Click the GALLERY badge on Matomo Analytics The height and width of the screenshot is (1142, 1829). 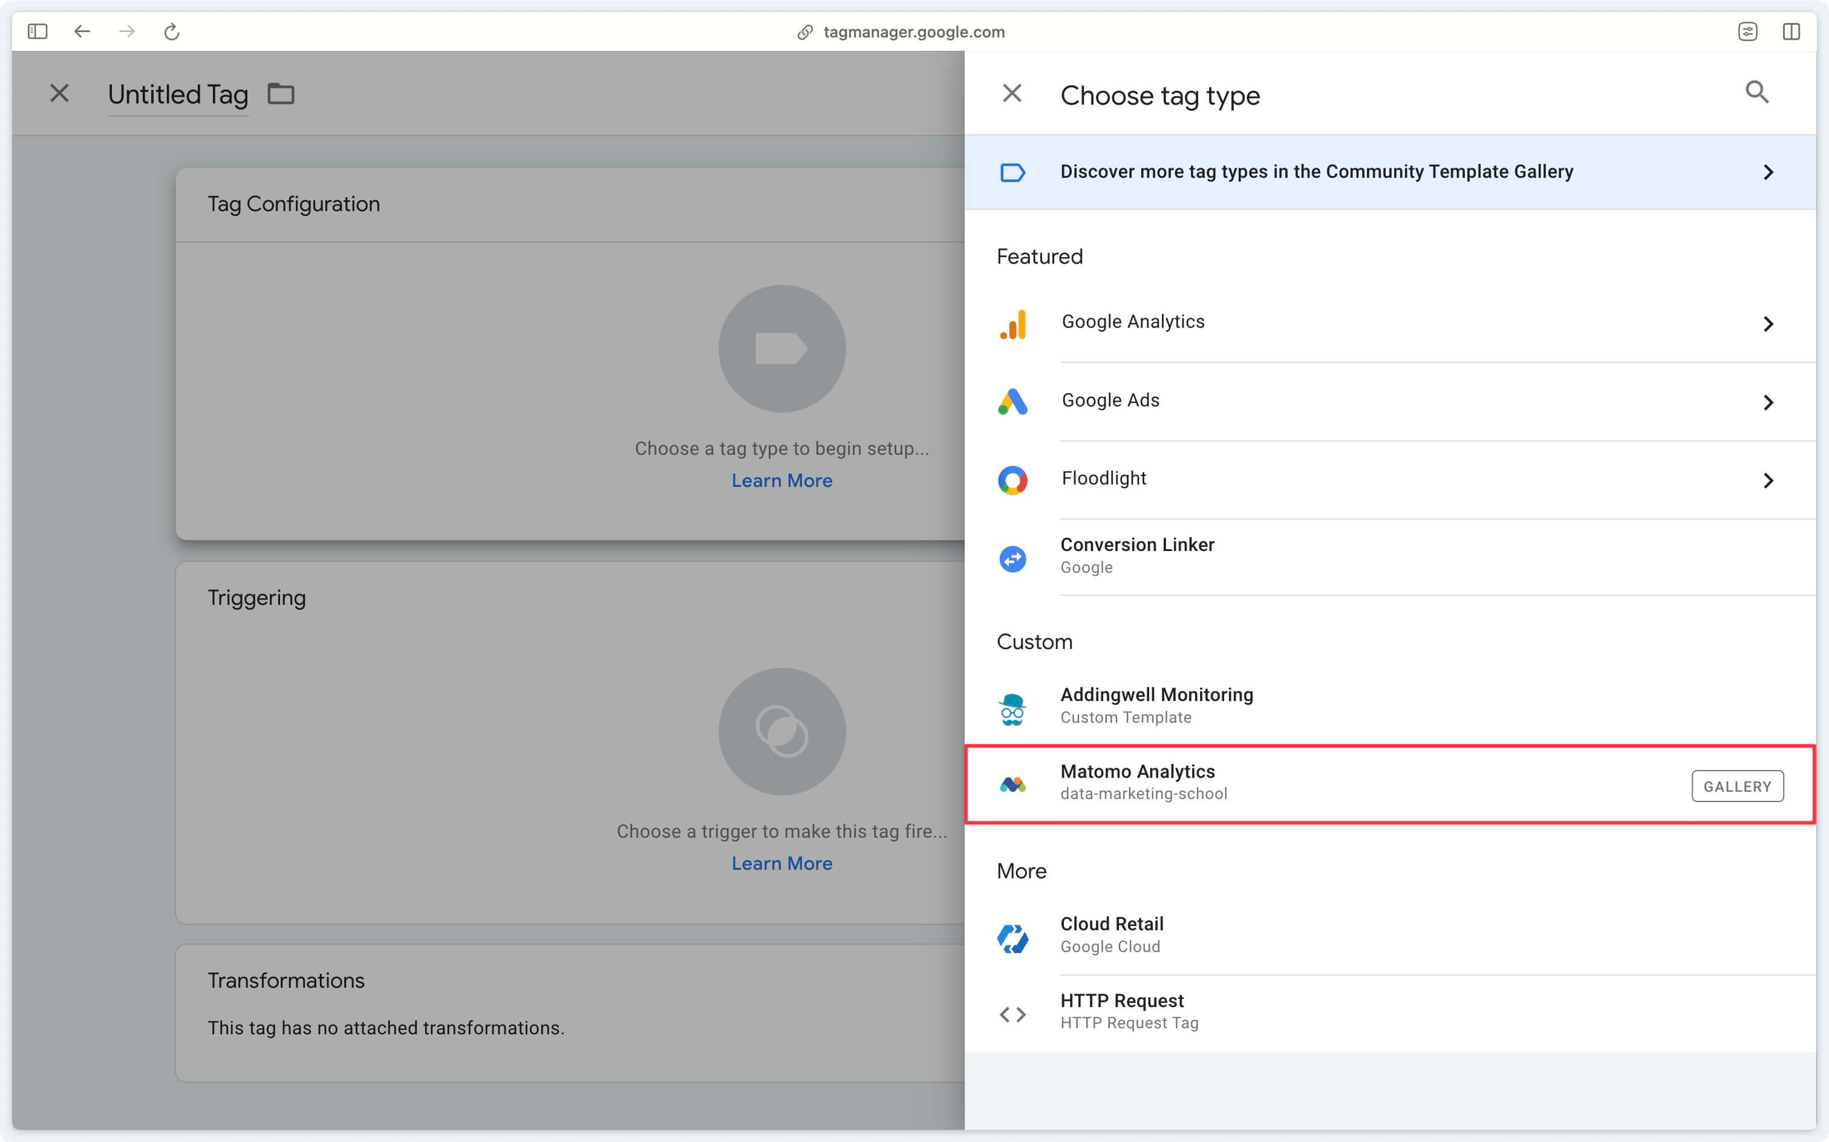pos(1737,786)
